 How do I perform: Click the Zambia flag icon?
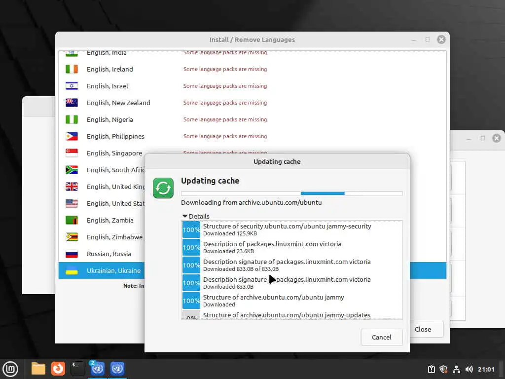[x=72, y=220]
